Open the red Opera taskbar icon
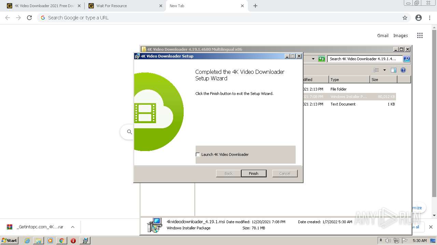437x245 pixels. [x=73, y=241]
